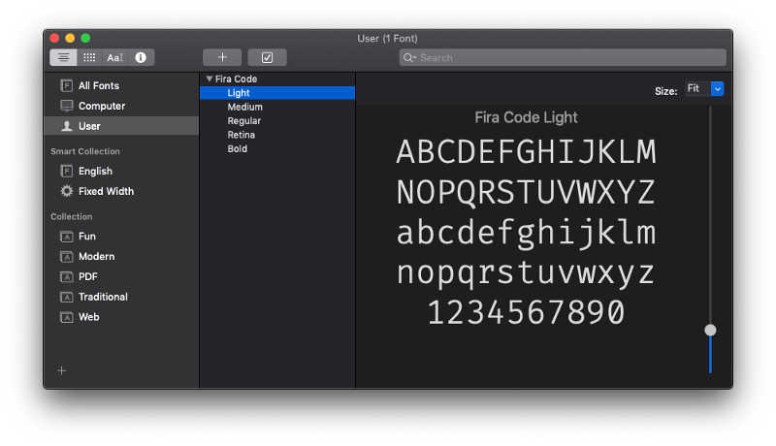Select the Medium font style

coord(244,107)
